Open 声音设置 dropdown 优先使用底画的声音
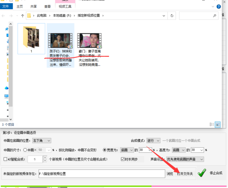228x188 pixels. pos(185,159)
